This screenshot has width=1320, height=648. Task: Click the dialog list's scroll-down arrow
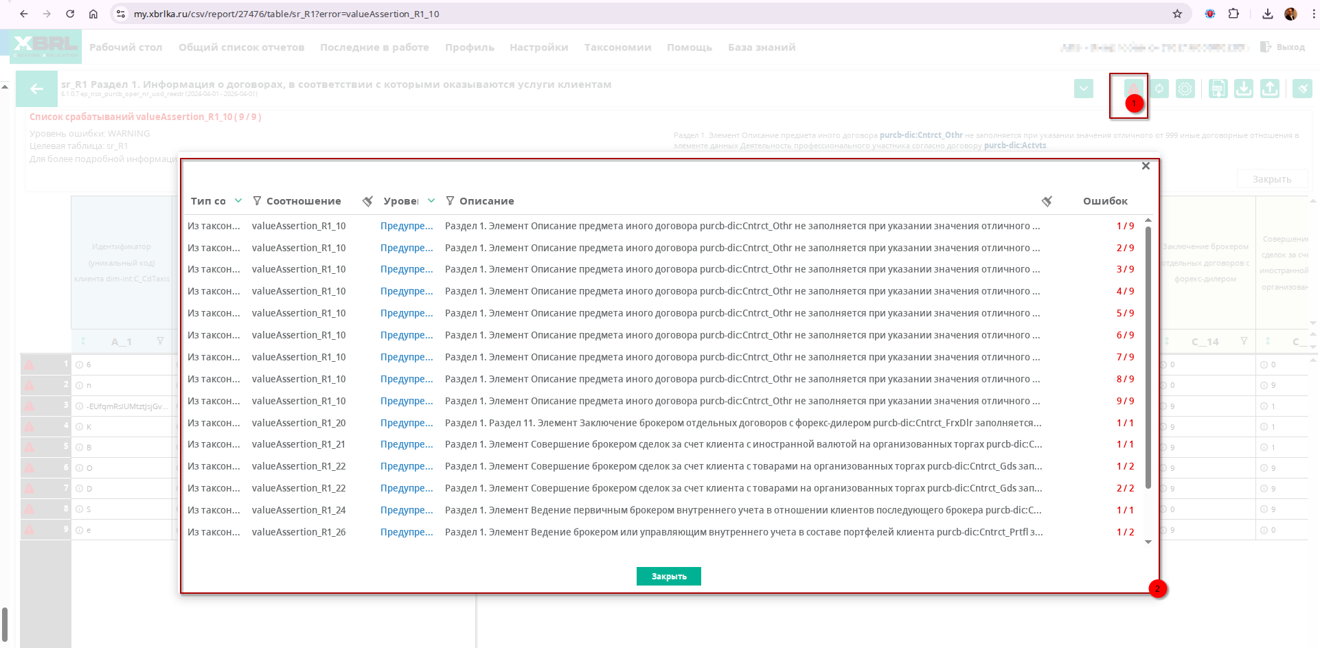pos(1148,542)
